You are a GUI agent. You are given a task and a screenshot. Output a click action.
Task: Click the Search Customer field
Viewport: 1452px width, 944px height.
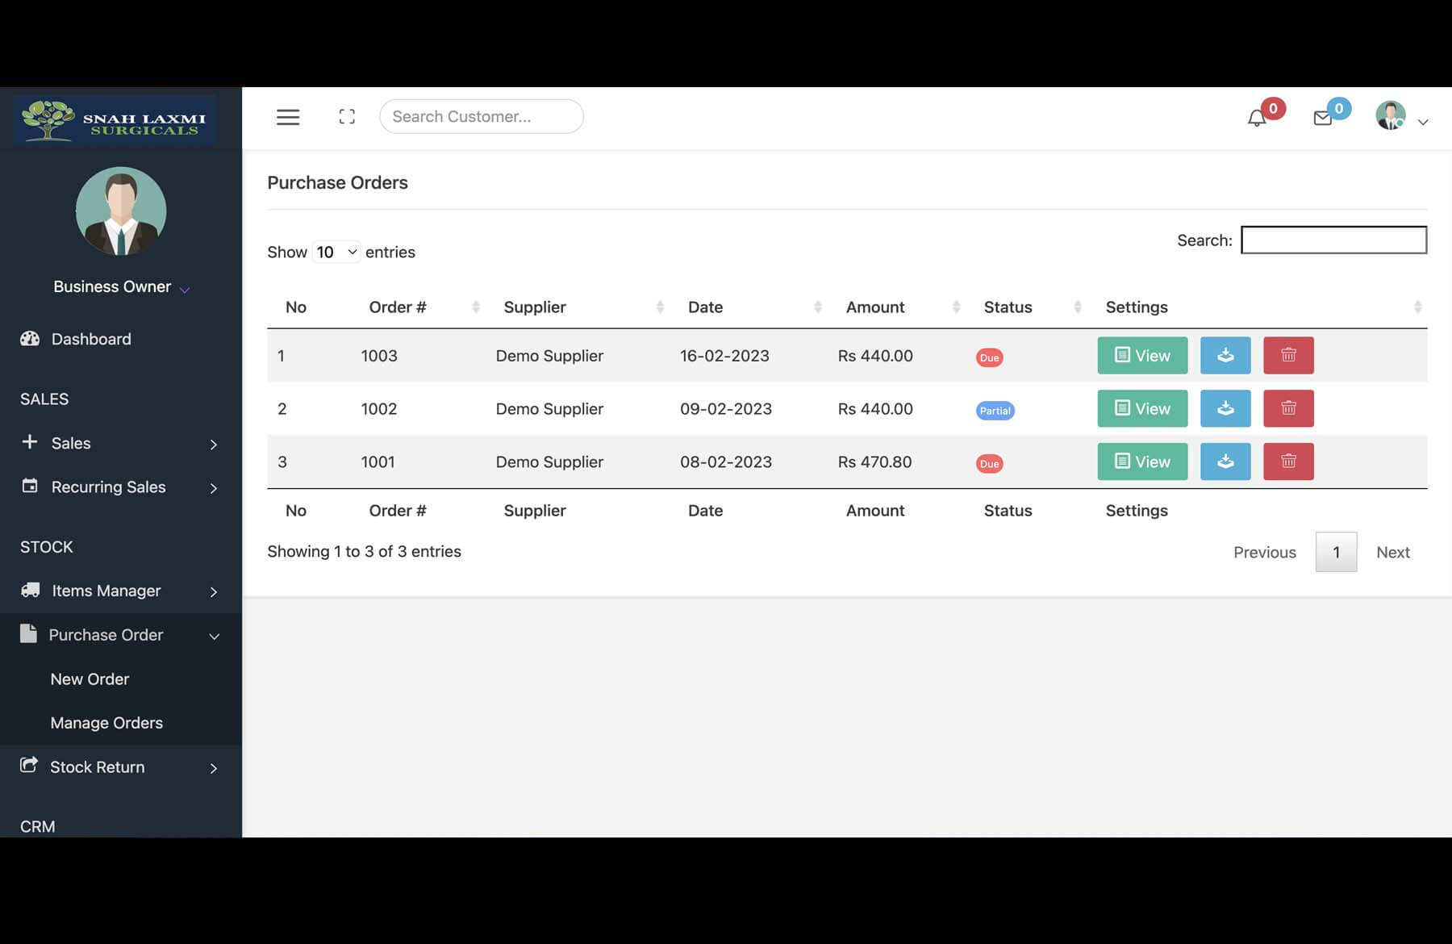[x=481, y=117]
